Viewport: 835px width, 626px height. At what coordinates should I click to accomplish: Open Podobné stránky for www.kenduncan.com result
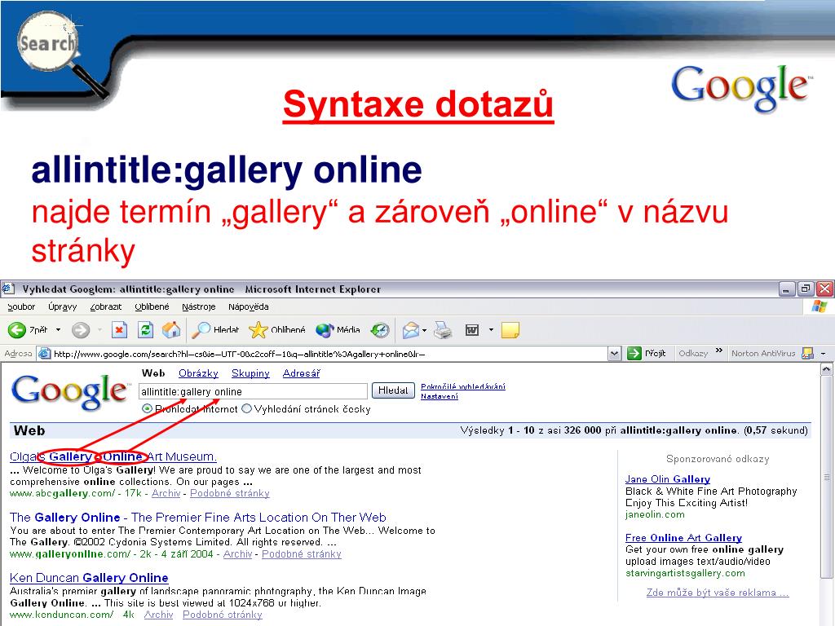click(222, 615)
